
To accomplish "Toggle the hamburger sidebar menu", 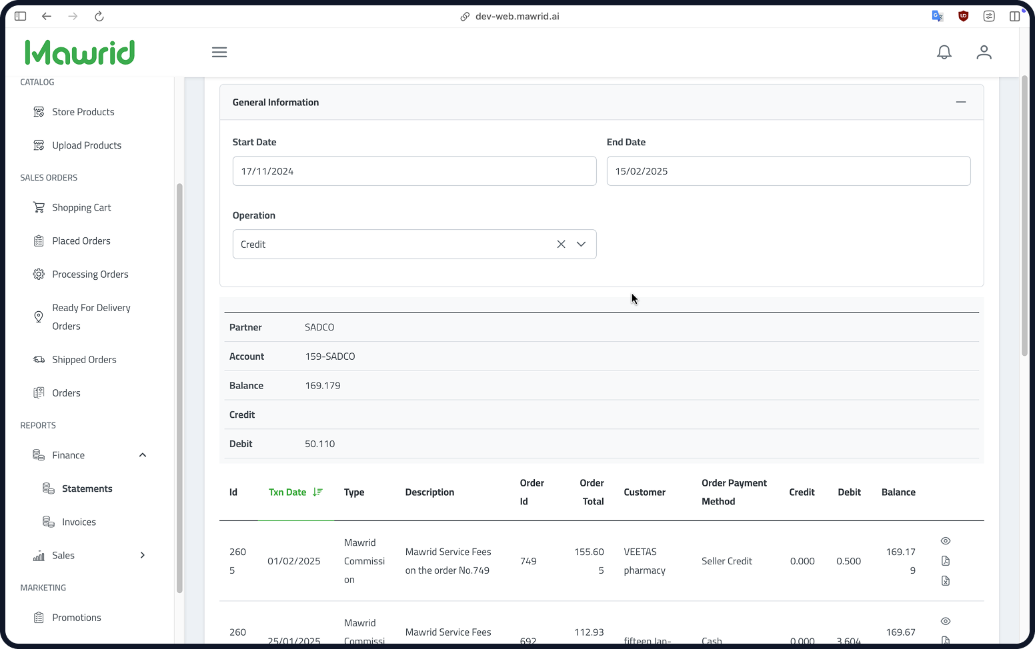I will tap(219, 52).
